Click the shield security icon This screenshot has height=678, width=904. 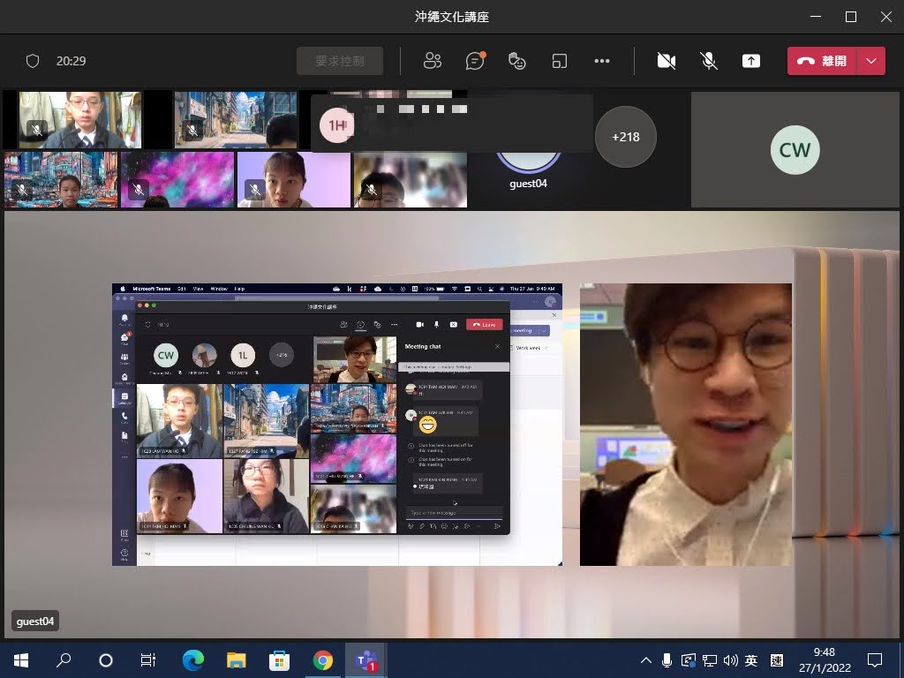click(33, 61)
